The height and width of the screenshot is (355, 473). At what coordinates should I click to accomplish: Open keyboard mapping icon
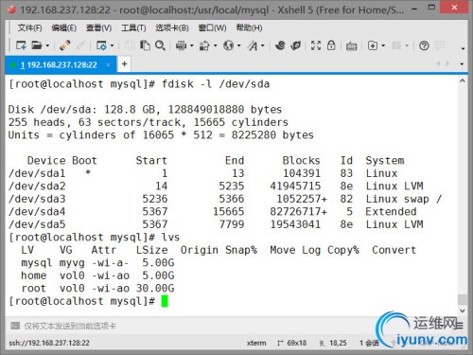click(351, 46)
